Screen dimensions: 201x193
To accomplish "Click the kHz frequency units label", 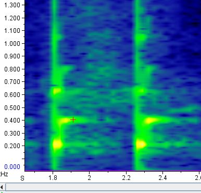I will click(4, 174).
